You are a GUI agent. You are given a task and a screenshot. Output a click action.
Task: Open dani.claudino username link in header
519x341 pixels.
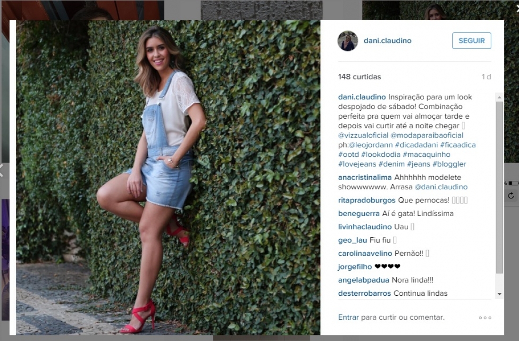387,41
